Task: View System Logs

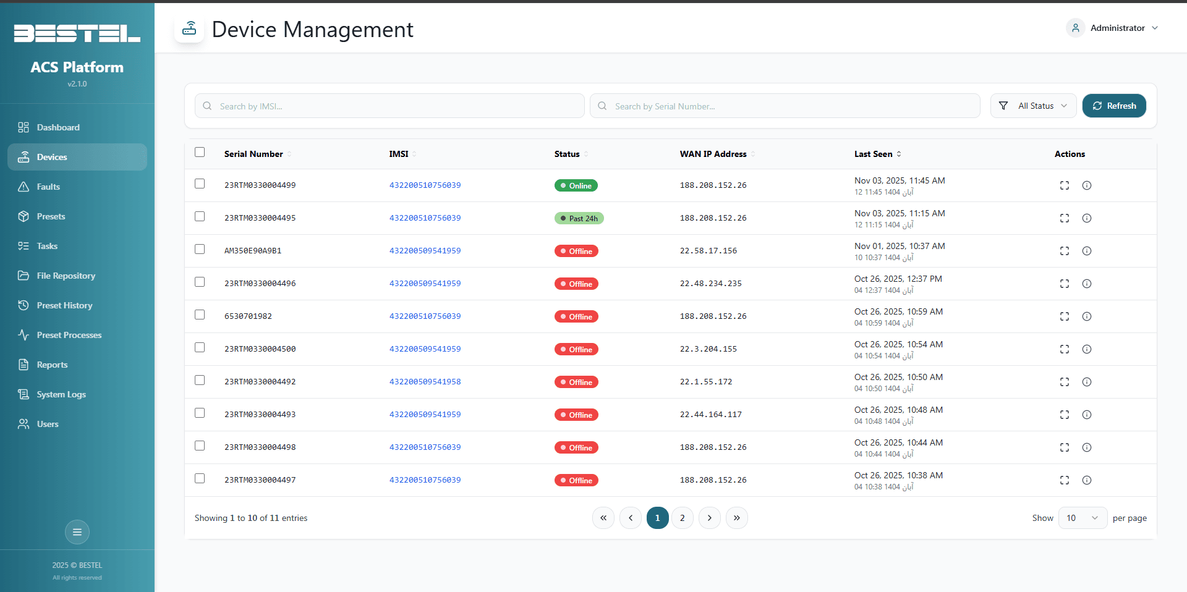Action: 60,394
